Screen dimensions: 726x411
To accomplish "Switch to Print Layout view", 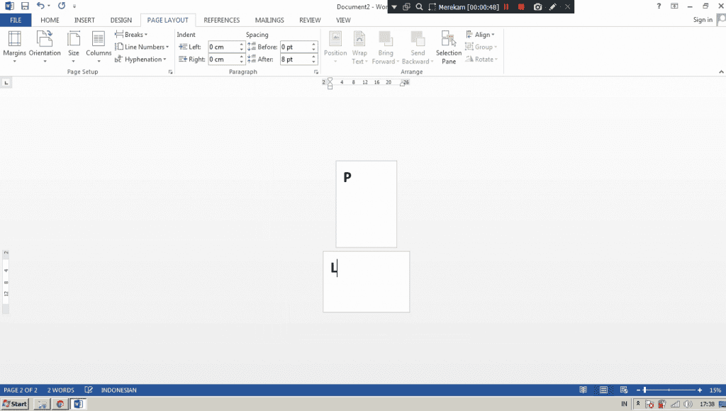I will pyautogui.click(x=603, y=390).
